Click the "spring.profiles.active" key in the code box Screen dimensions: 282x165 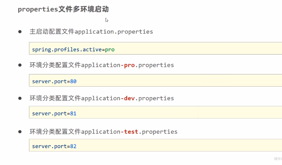click(67, 49)
